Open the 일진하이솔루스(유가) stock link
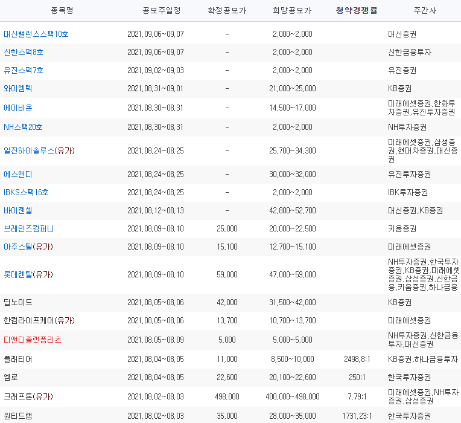Screen dimensions: 461x423 coord(39,150)
